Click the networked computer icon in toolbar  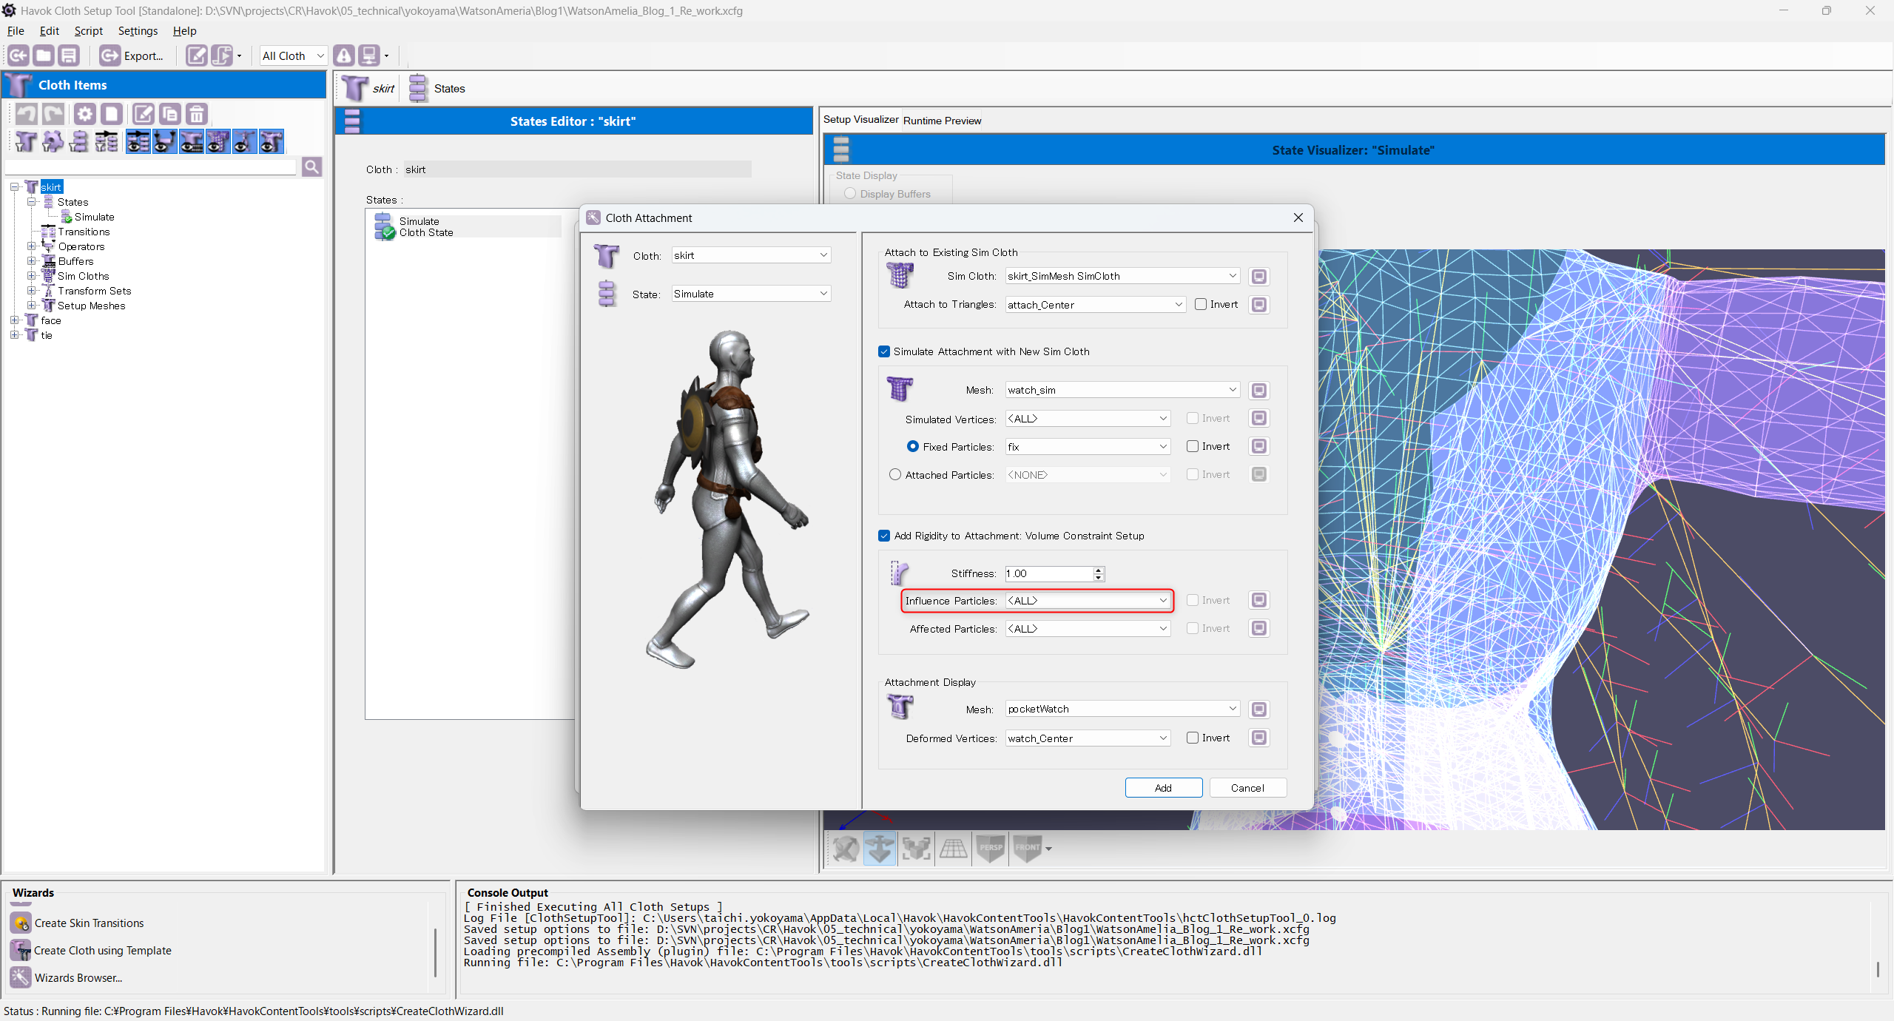[x=369, y=55]
